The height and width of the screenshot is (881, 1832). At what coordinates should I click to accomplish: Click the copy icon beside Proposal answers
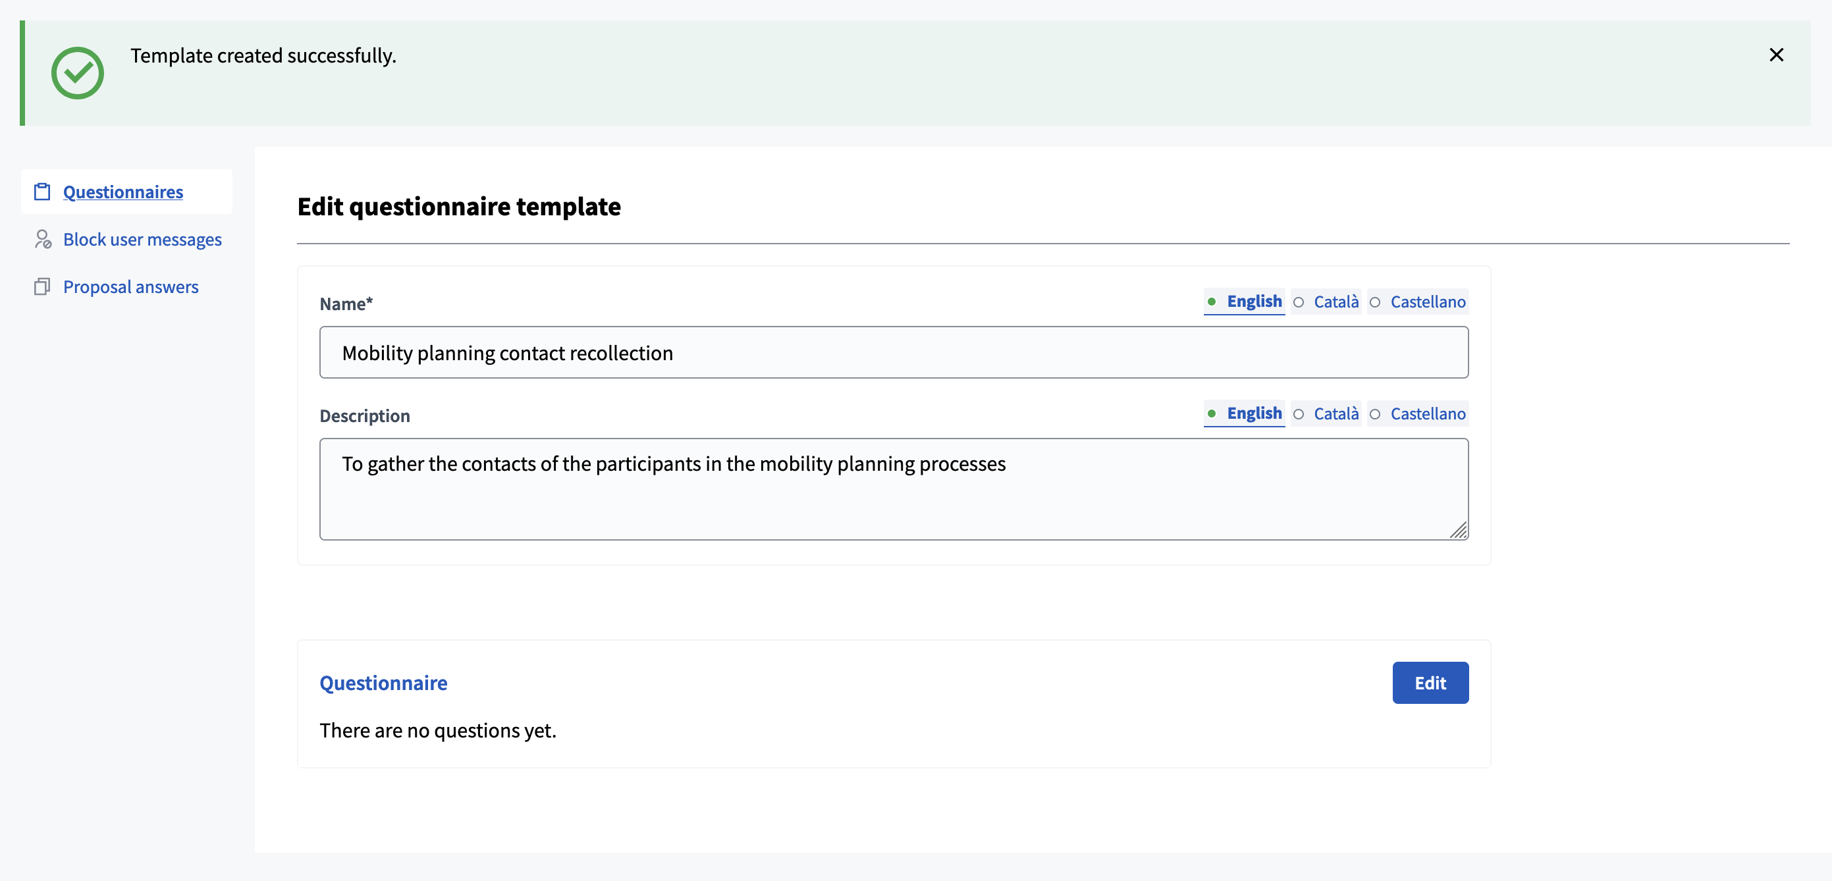[43, 286]
